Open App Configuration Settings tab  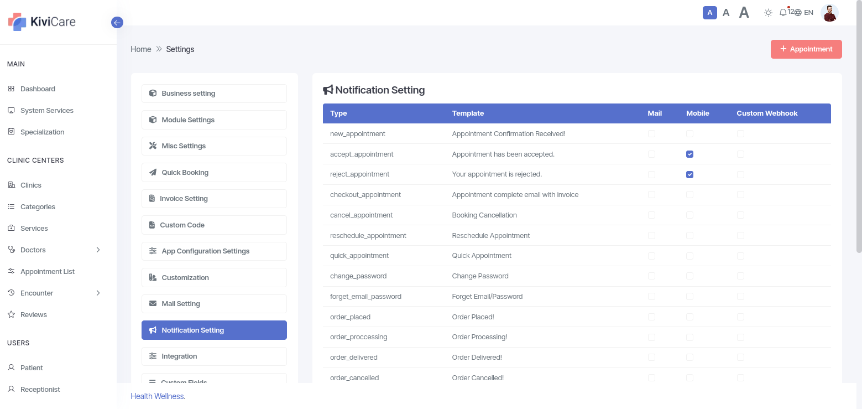pos(214,251)
